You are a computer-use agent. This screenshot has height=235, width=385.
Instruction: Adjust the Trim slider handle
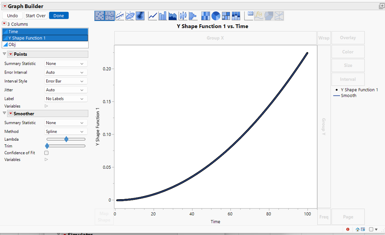[47, 146]
